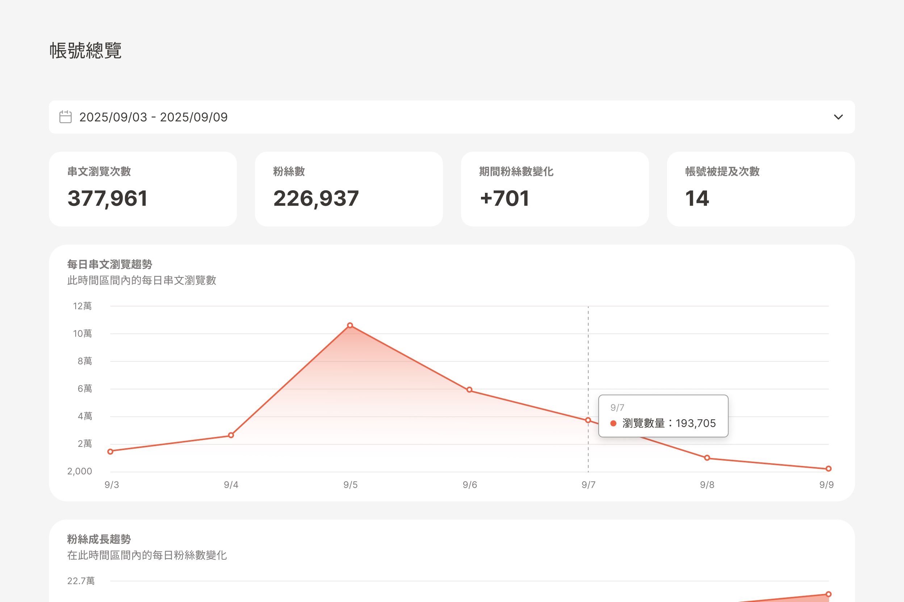The width and height of the screenshot is (904, 602).
Task: Expand the date range dropdown chevron
Action: [838, 117]
